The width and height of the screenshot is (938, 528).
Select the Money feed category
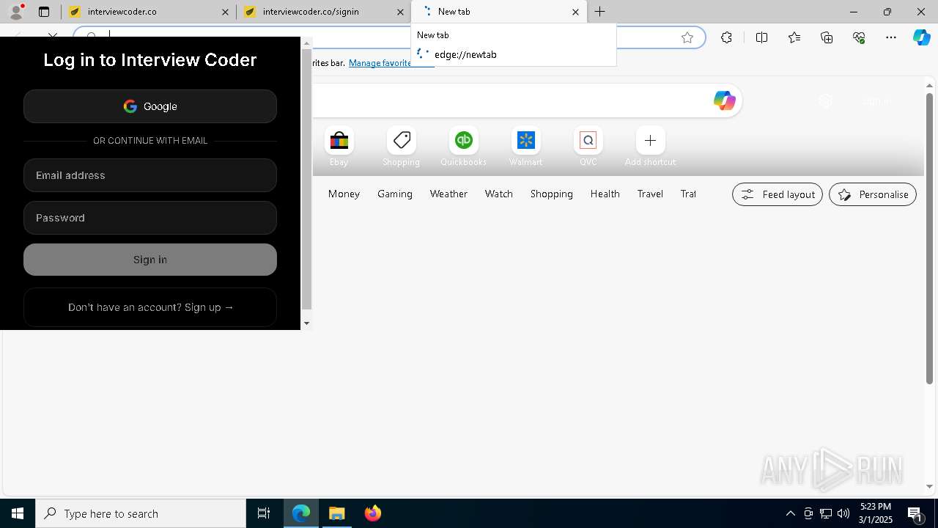pyautogui.click(x=344, y=194)
